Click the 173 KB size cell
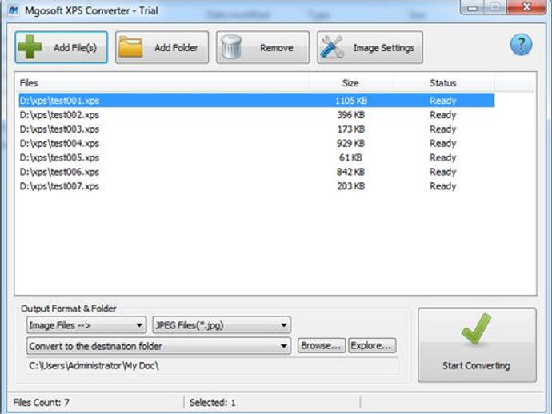552x414 pixels. pos(351,129)
